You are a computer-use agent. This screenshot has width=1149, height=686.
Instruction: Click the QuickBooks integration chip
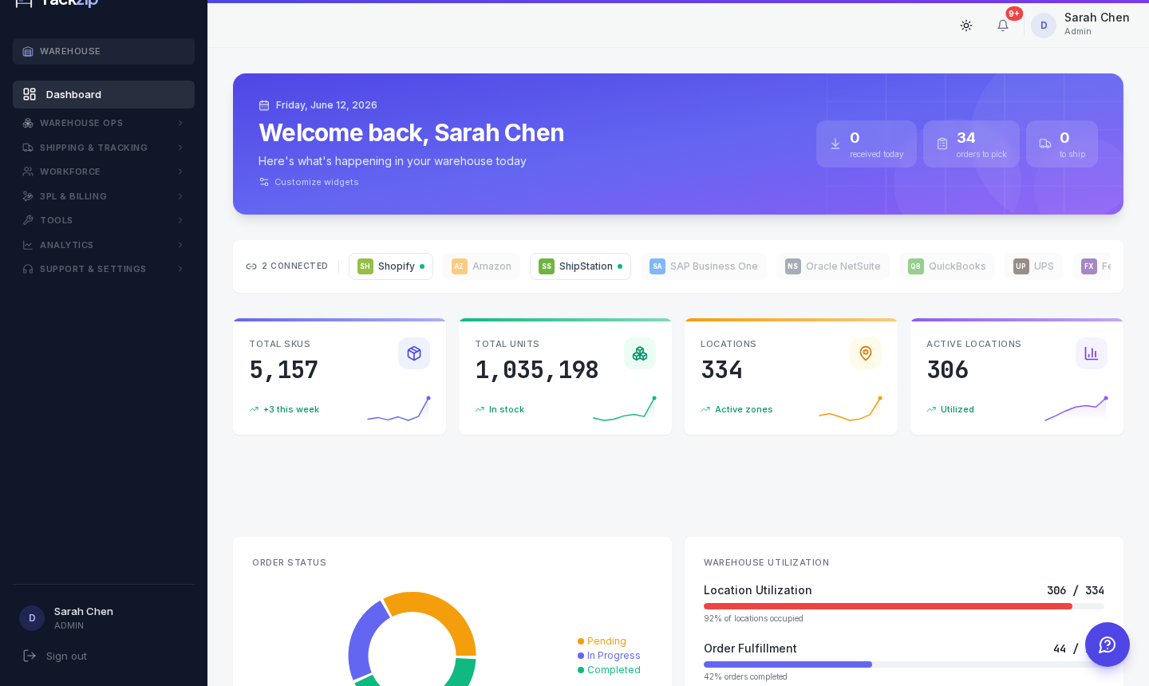[x=947, y=266]
